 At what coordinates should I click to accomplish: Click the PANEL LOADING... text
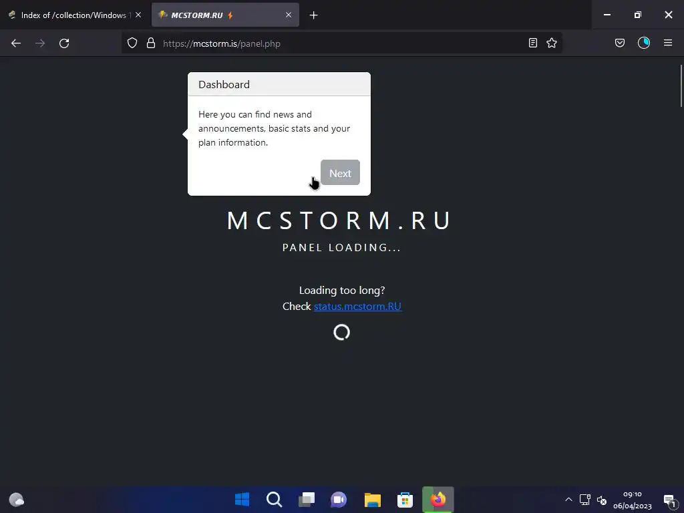(x=341, y=247)
